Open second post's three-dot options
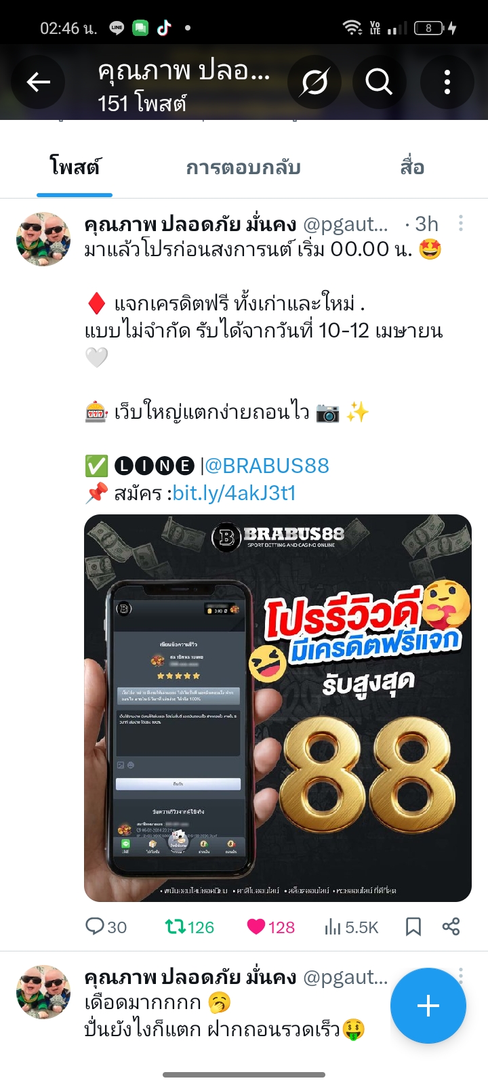Image resolution: width=488 pixels, height=1087 pixels. 461,975
